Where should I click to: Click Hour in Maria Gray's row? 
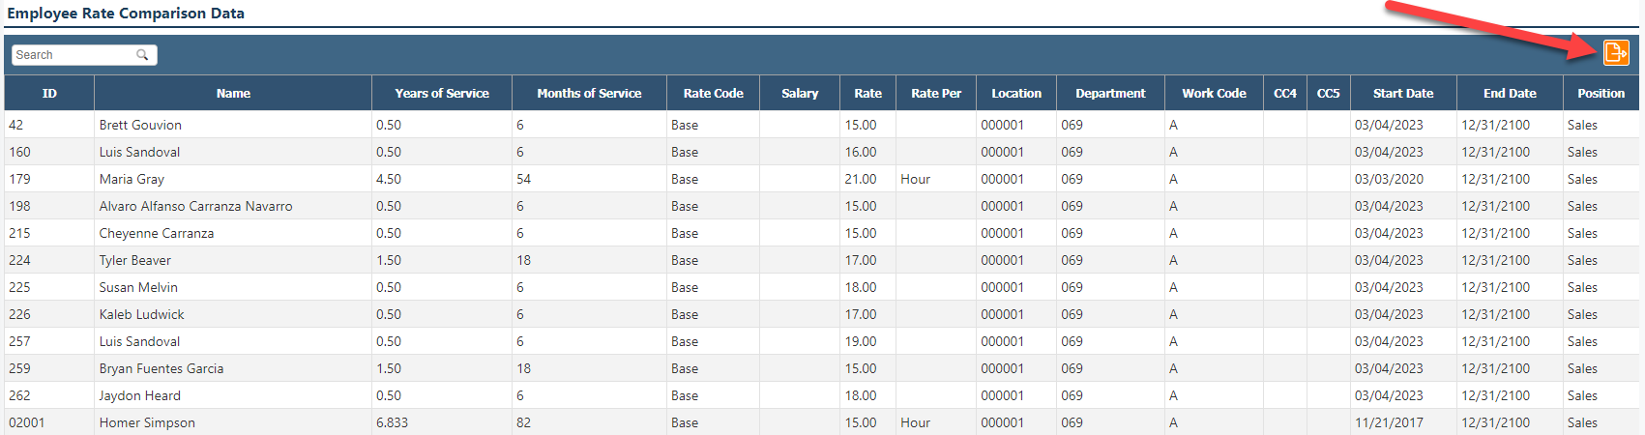click(x=915, y=179)
